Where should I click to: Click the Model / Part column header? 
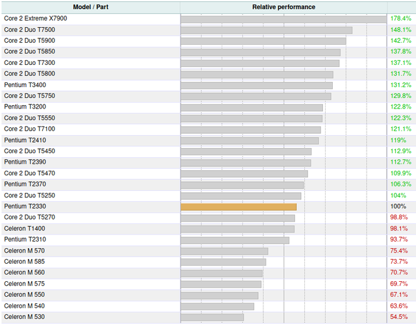pos(90,6)
